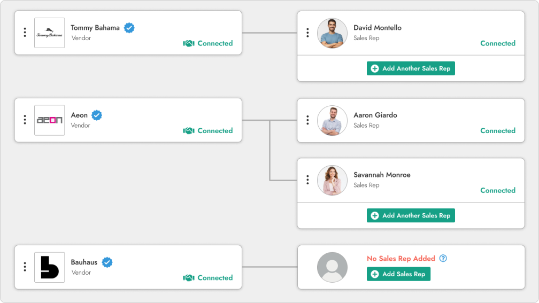The image size is (539, 303).
Task: Click Add Another Sales Rep under Savannah Monroe
Action: [411, 215]
